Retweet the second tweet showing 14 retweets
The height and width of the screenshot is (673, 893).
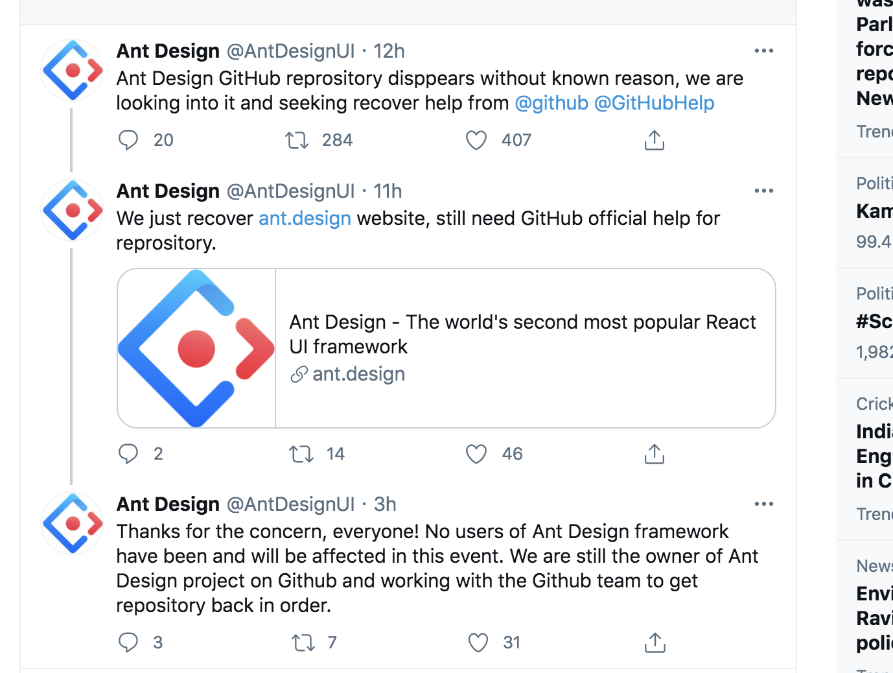tap(301, 454)
